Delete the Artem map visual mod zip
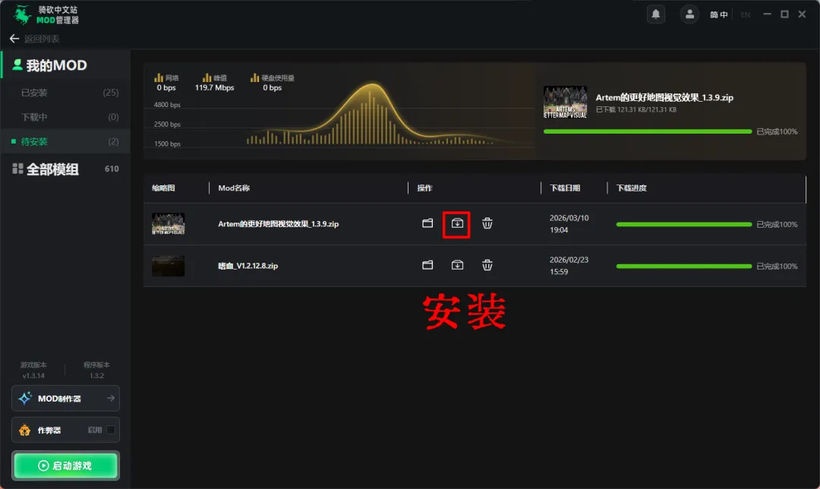 487,223
